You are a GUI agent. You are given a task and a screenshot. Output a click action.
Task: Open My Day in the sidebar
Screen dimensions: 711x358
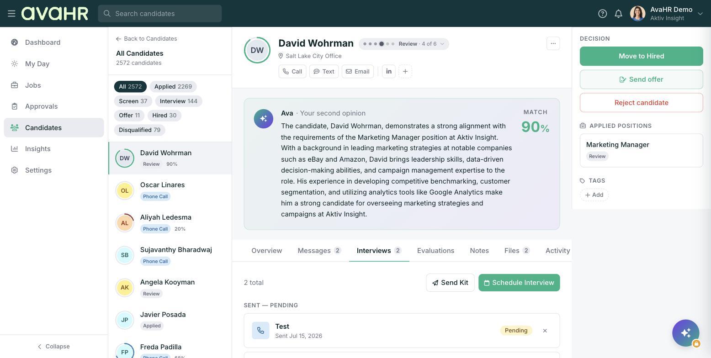click(54, 64)
